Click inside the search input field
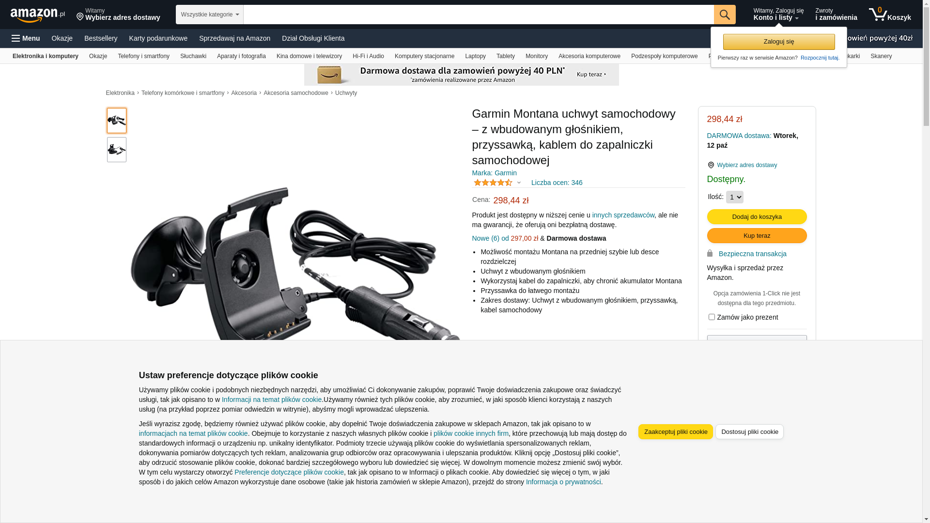This screenshot has height=523, width=930. pos(479,15)
